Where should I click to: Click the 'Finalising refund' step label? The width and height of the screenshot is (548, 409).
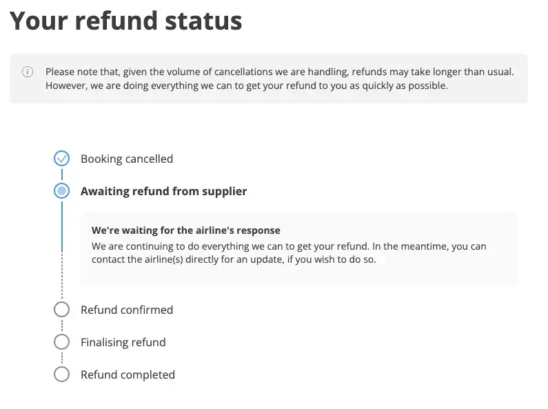click(123, 342)
